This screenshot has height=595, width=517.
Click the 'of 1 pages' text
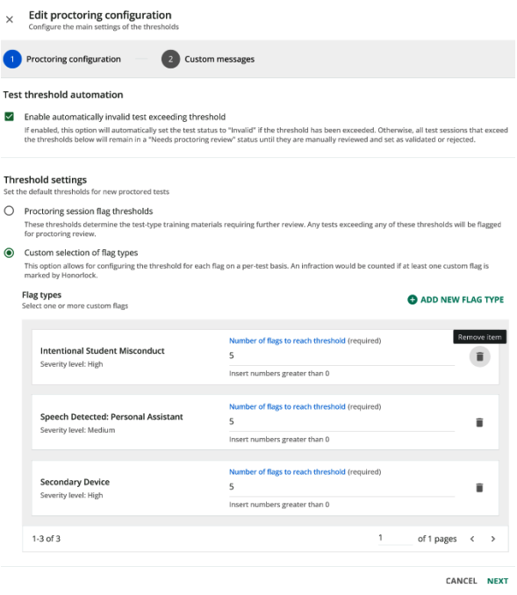pyautogui.click(x=437, y=539)
